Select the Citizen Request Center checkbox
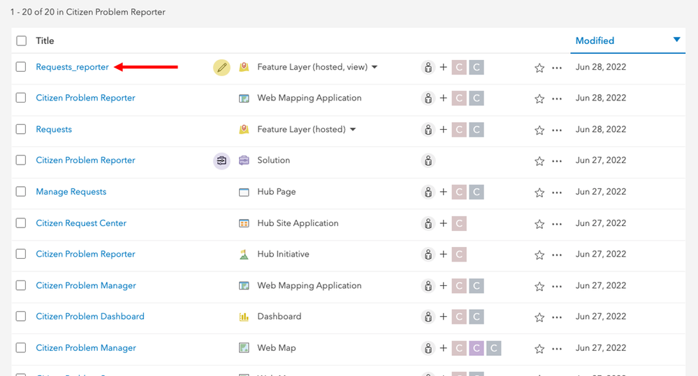The width and height of the screenshot is (698, 376). pyautogui.click(x=21, y=223)
